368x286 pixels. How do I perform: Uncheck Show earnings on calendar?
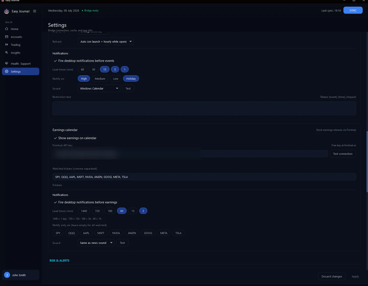pyautogui.click(x=55, y=138)
